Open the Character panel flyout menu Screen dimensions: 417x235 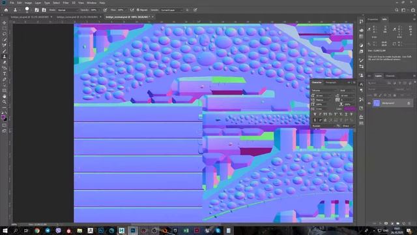tap(354, 83)
